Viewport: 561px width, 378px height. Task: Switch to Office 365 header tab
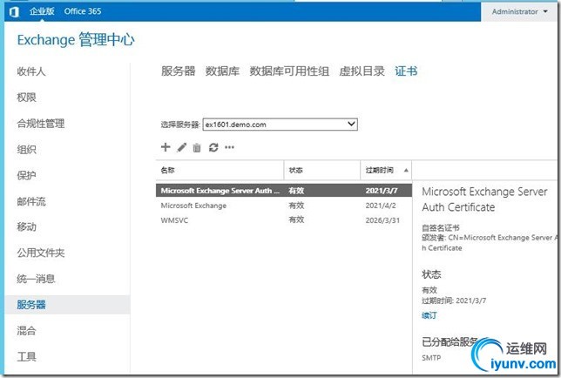[83, 11]
